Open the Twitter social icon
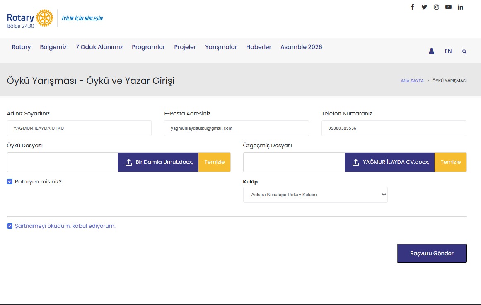The height and width of the screenshot is (305, 481). [424, 7]
